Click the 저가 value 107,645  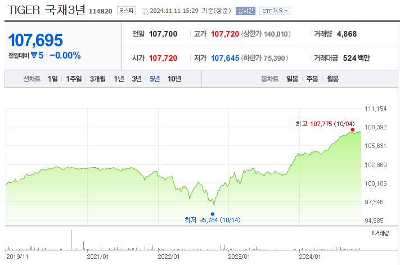(x=225, y=58)
